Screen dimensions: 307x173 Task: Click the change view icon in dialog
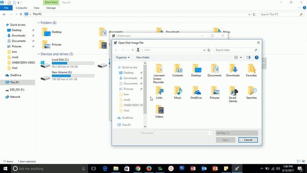point(236,58)
